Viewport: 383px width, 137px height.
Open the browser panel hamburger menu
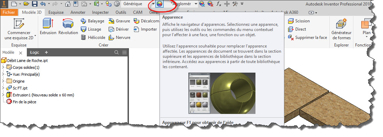(x=124, y=52)
